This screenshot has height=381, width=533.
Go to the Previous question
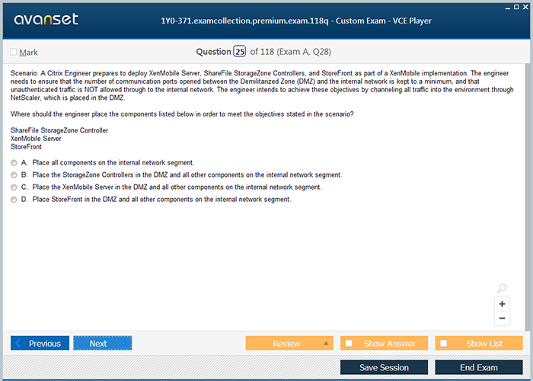coord(40,344)
